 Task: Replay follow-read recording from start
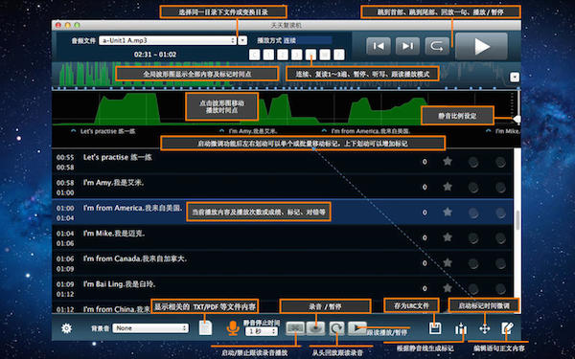(x=336, y=328)
